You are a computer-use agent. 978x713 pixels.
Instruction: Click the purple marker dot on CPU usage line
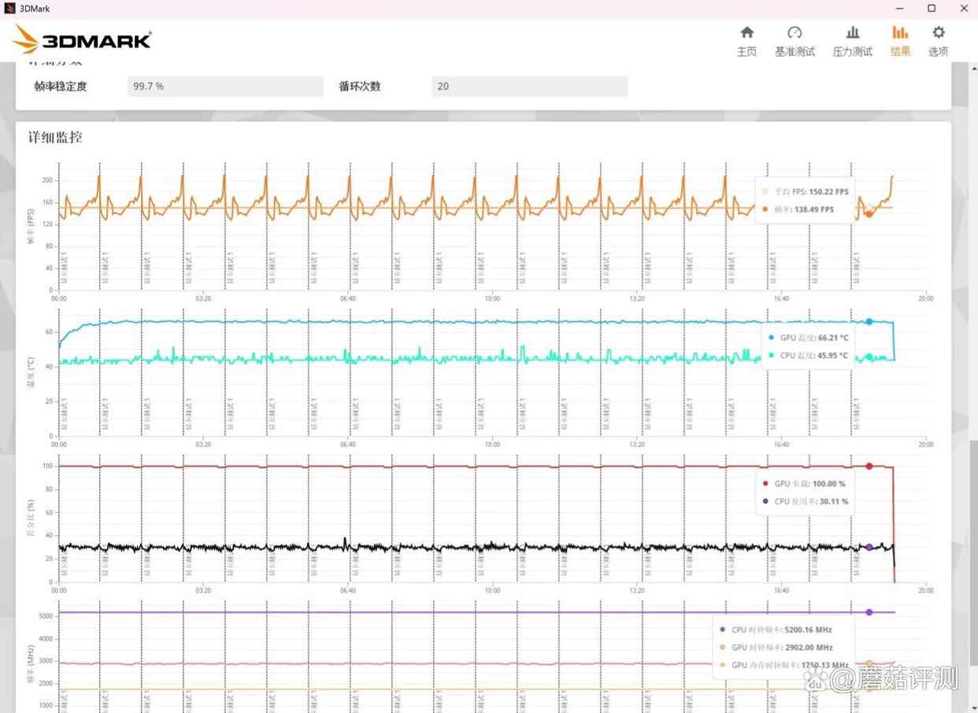coord(869,547)
